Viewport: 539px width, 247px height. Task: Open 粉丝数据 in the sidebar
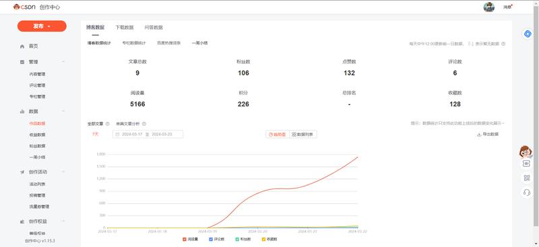37,146
